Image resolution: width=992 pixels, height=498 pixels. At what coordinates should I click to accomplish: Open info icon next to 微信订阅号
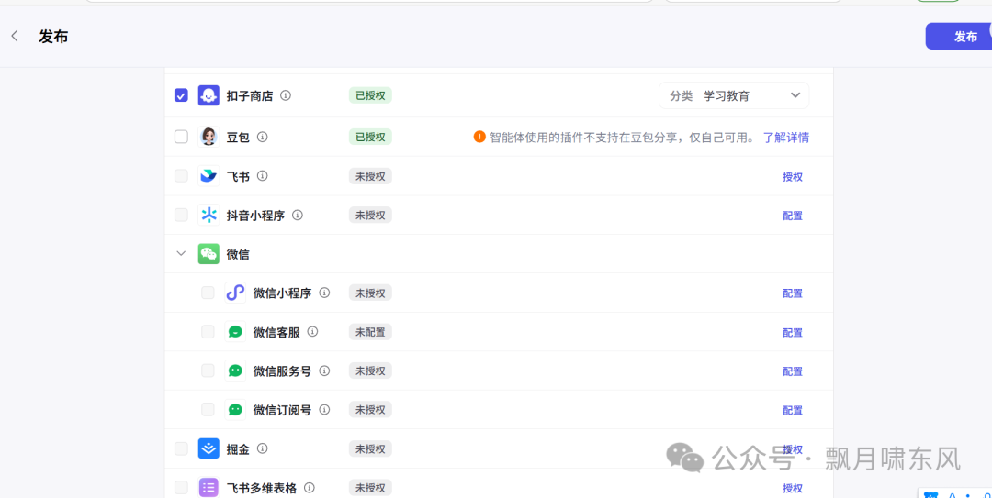(324, 410)
